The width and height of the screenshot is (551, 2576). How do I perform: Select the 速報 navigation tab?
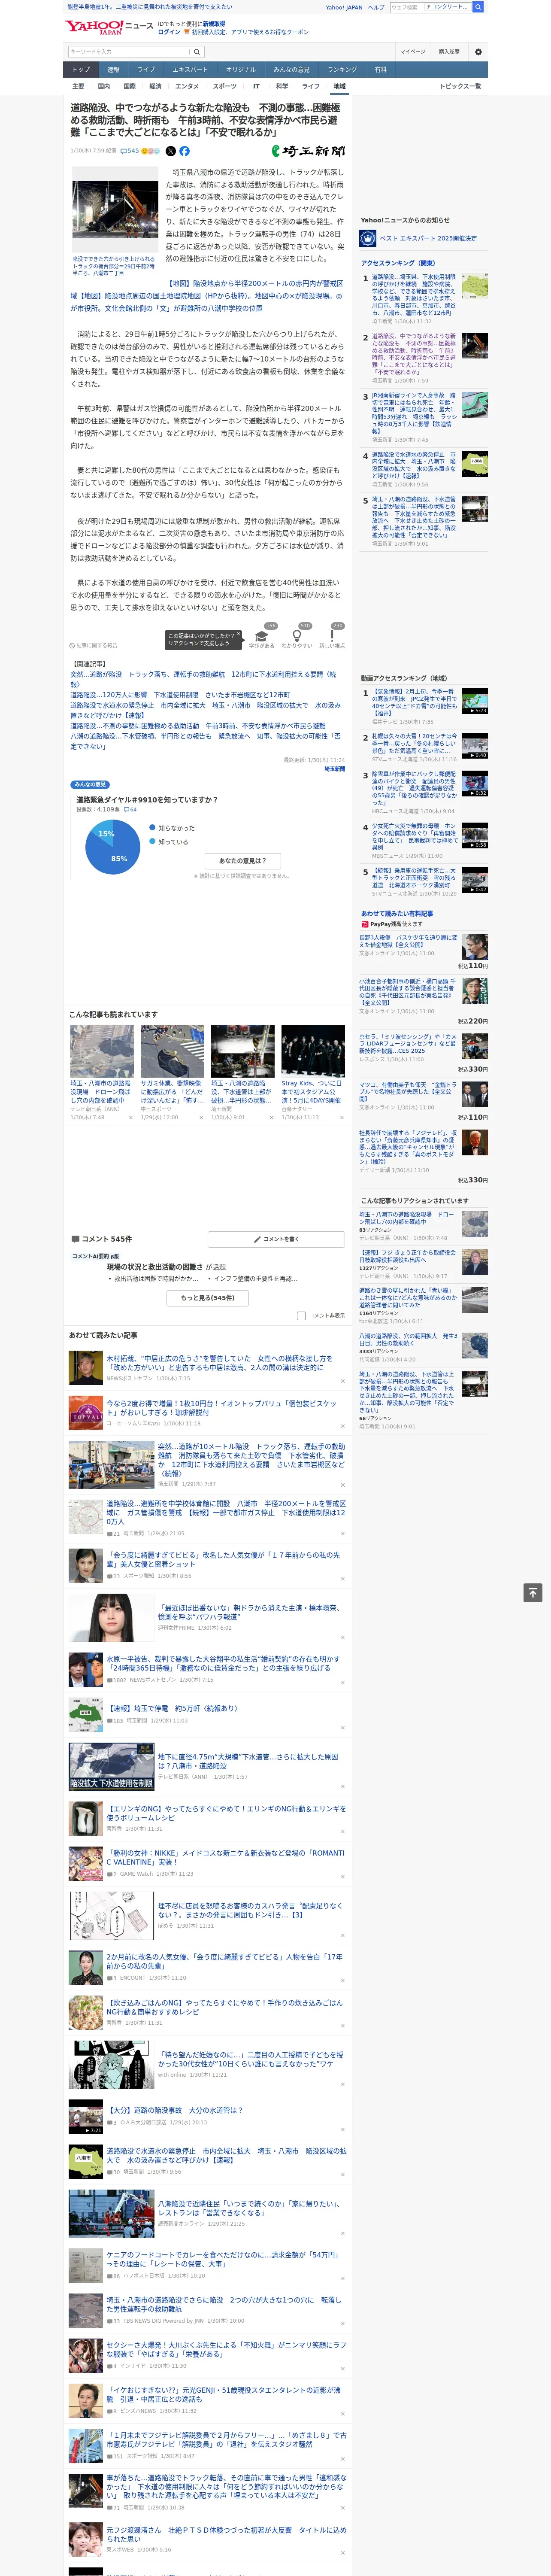[x=113, y=70]
